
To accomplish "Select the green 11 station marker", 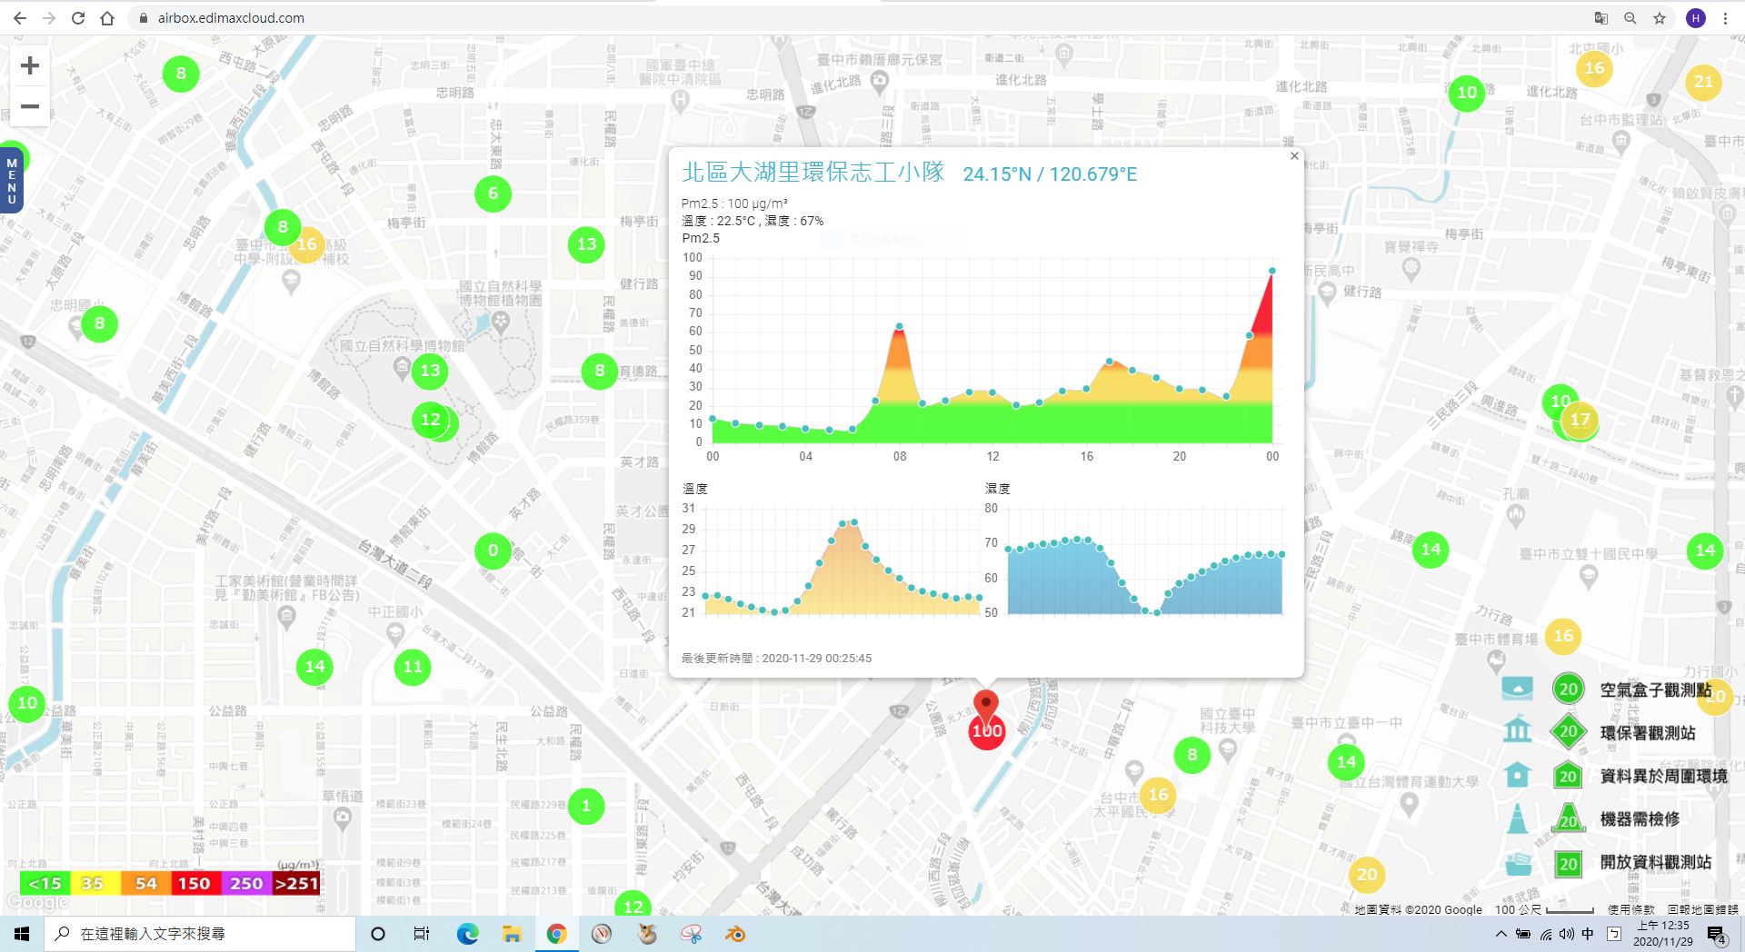I will pyautogui.click(x=413, y=667).
